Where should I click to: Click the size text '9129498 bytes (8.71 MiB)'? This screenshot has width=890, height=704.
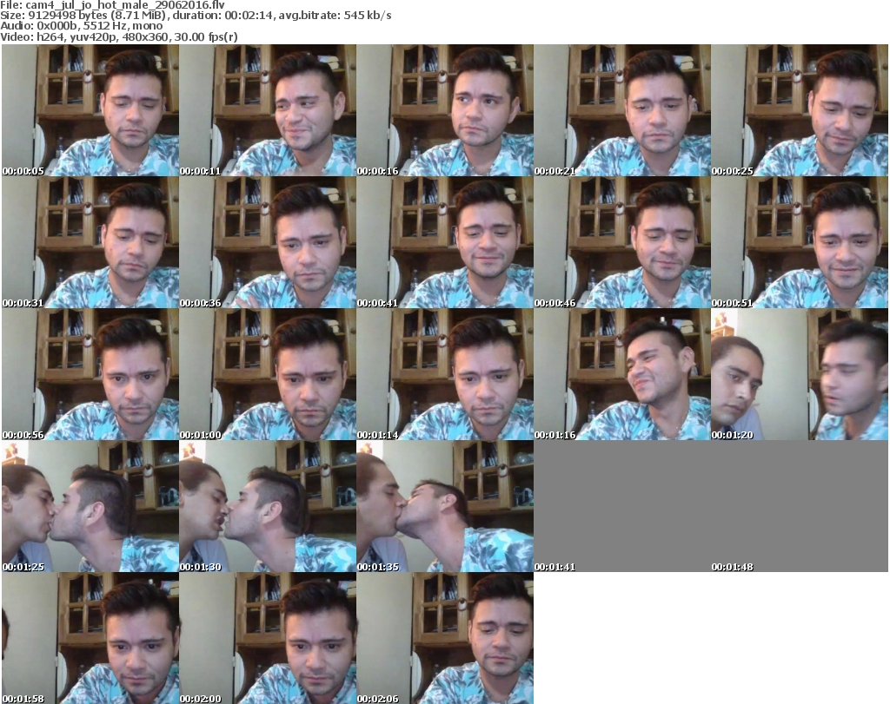tap(96, 16)
